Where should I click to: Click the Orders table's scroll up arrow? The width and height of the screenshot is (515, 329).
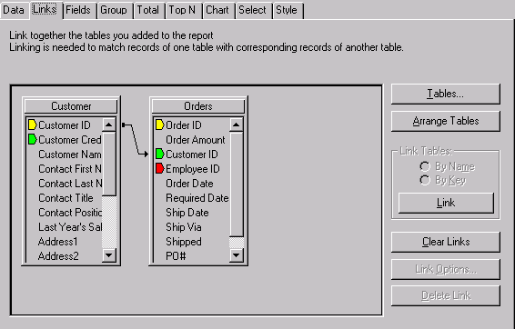[x=237, y=125]
